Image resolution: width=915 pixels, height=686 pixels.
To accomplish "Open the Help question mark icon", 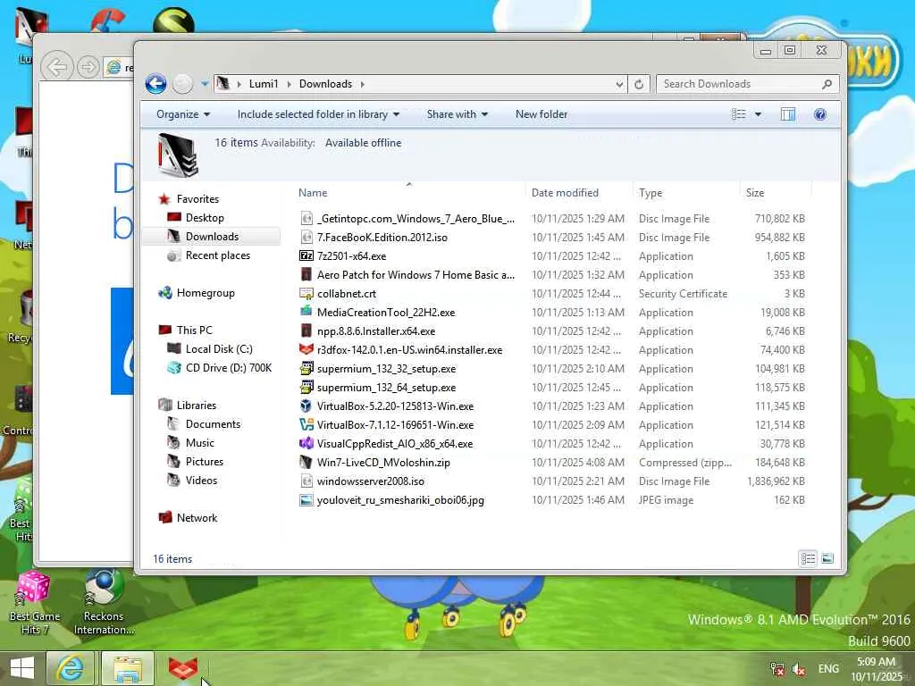I will pyautogui.click(x=820, y=114).
